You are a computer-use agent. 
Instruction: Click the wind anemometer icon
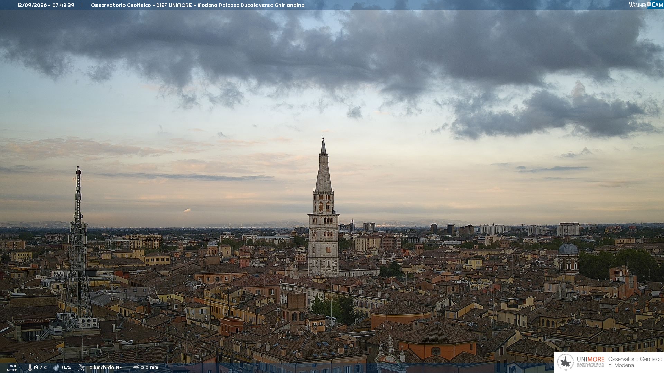click(81, 367)
